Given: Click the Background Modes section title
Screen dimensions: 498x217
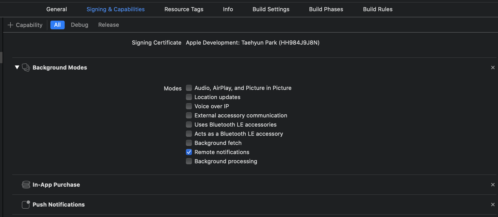Looking at the screenshot, I should [60, 67].
